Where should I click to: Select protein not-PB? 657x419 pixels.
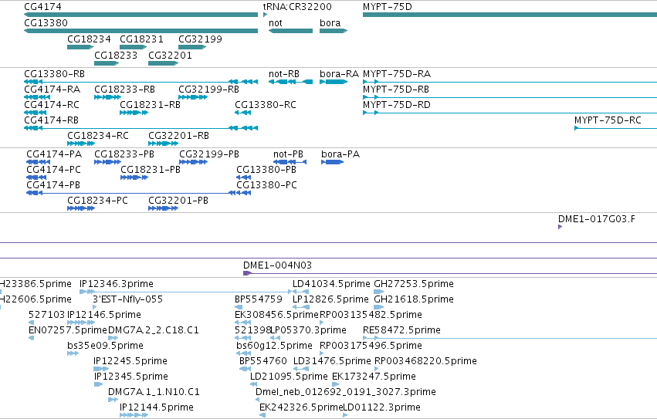[x=290, y=162]
